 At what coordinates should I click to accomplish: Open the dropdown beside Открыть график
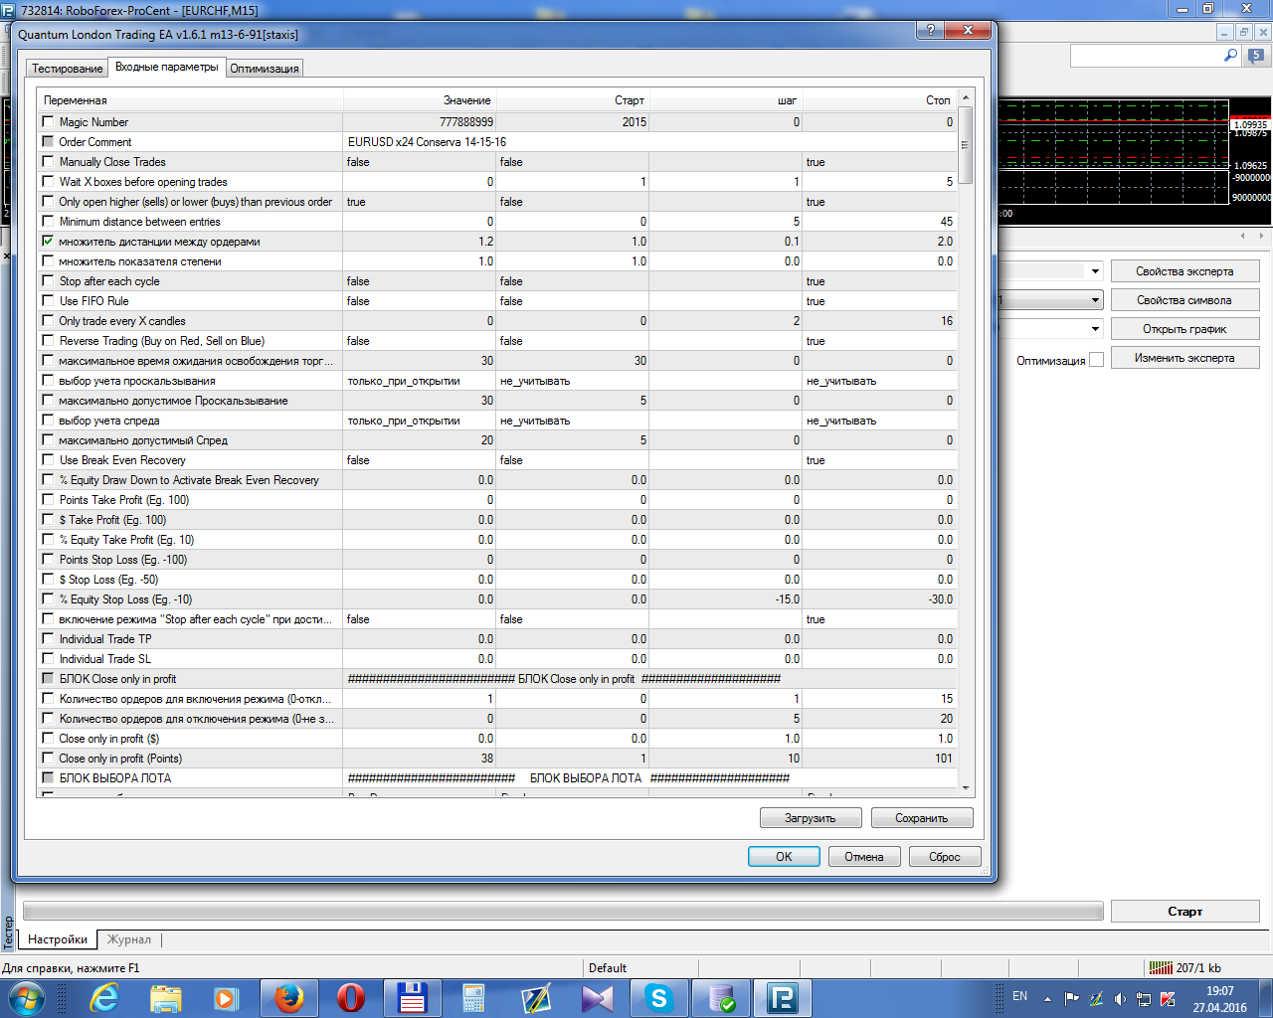click(1095, 329)
